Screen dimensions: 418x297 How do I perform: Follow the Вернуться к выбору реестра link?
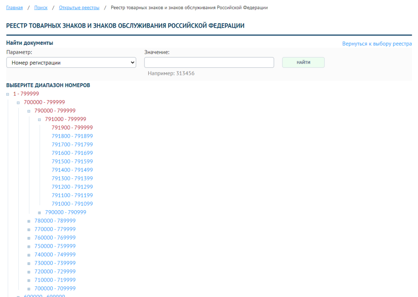click(376, 44)
